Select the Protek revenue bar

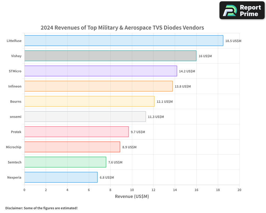tap(76, 132)
